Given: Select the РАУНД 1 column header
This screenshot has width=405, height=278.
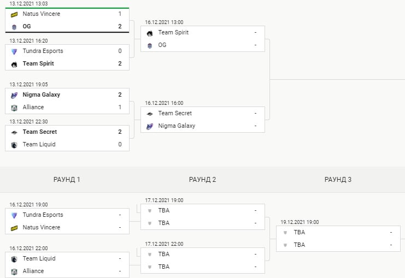Looking at the screenshot, I should [67, 179].
